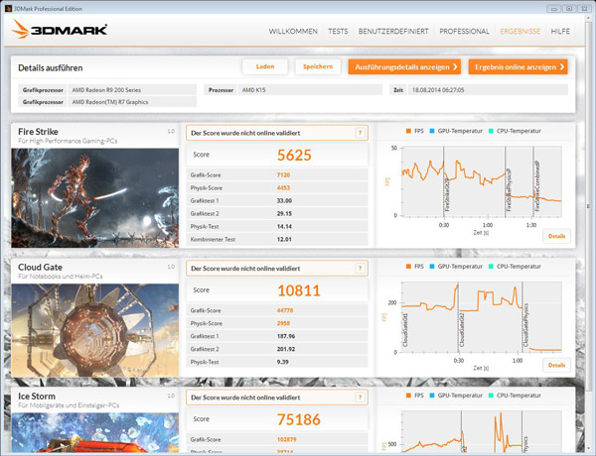596x456 pixels.
Task: Select the ERGEBNISSE tab
Action: 520,32
